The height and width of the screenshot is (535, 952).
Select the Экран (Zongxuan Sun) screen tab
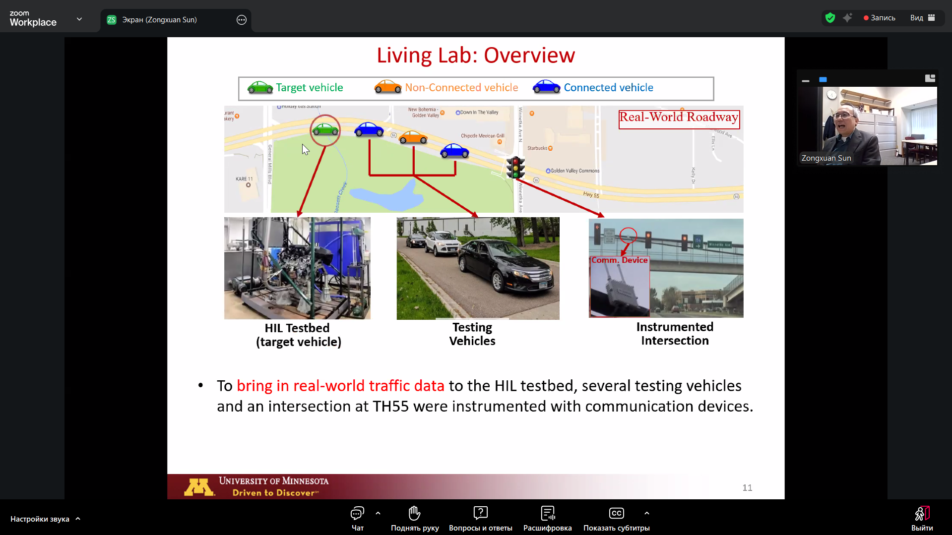[x=159, y=20]
